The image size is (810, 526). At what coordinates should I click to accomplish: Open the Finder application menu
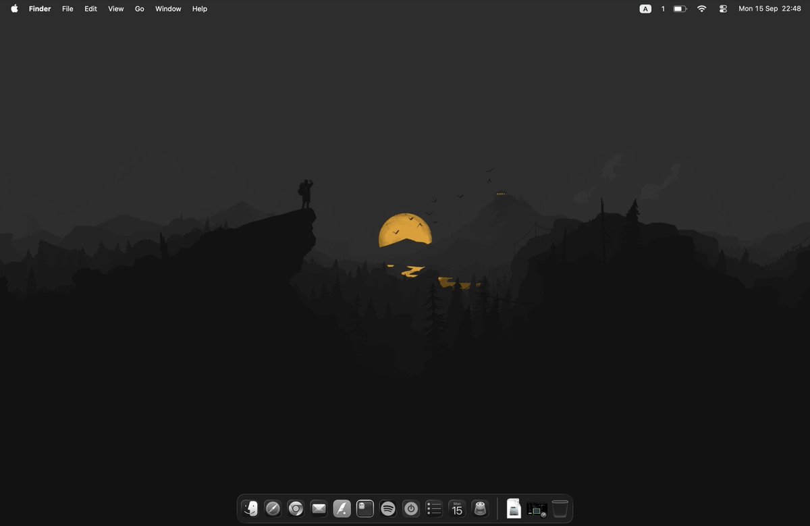click(x=40, y=9)
